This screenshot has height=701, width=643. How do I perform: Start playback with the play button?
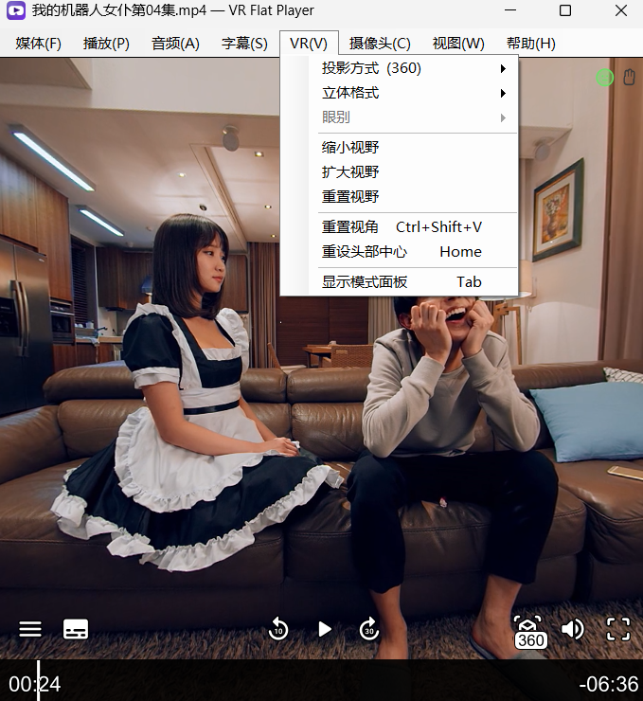tap(325, 629)
